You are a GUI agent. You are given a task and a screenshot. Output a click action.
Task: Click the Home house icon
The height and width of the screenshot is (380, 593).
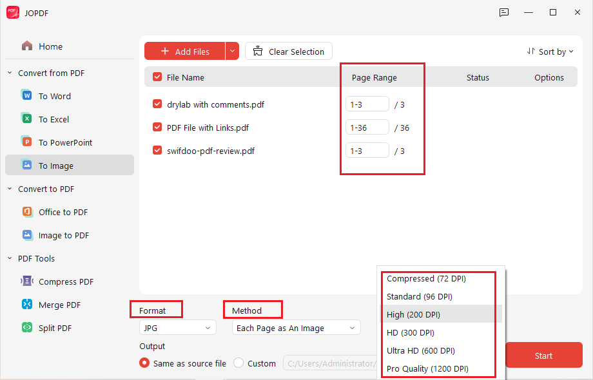point(27,46)
